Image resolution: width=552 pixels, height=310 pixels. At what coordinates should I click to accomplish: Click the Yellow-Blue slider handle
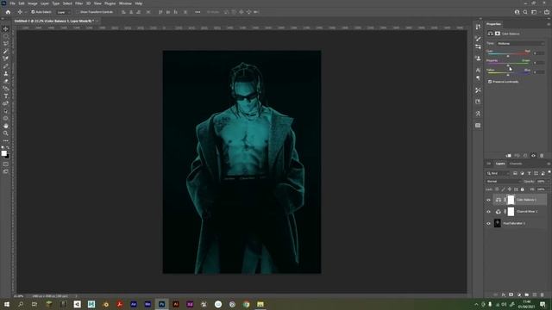coord(508,75)
